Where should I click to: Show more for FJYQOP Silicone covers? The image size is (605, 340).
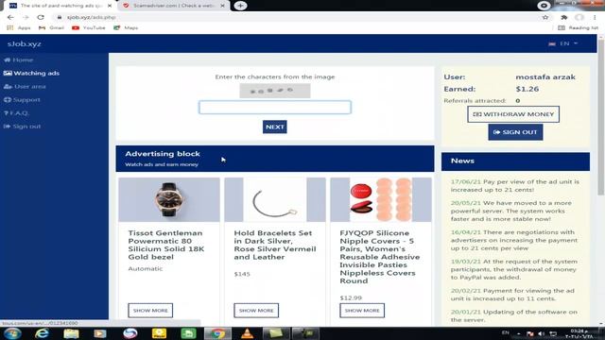pos(362,311)
